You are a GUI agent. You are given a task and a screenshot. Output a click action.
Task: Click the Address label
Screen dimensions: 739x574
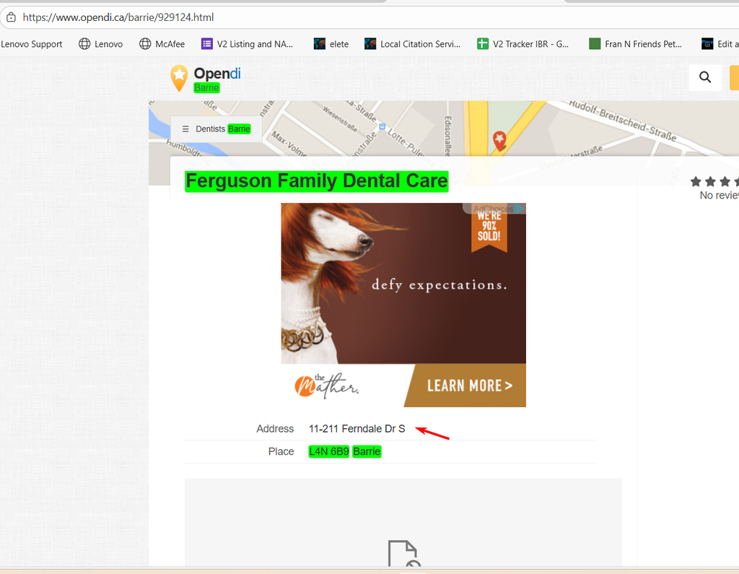point(275,429)
